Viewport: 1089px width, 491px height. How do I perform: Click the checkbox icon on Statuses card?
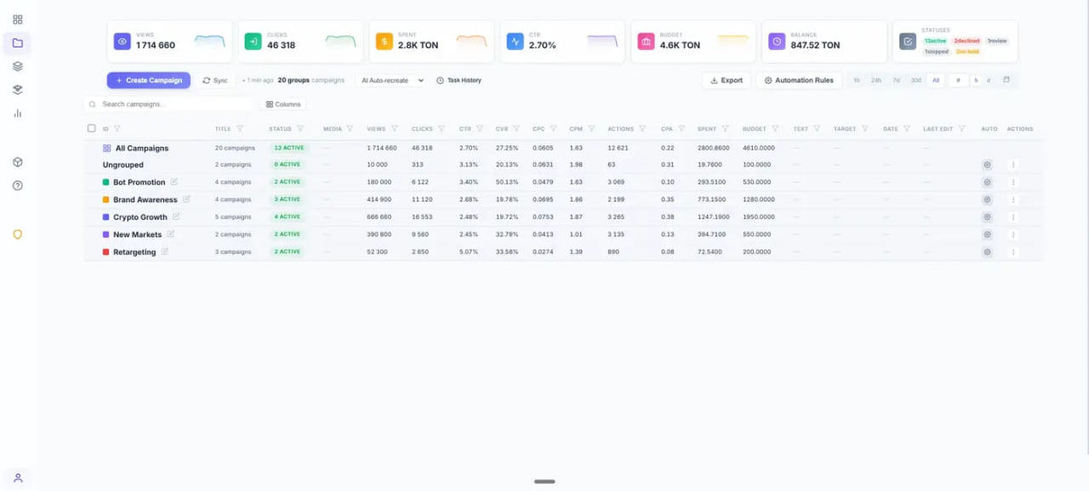click(908, 41)
